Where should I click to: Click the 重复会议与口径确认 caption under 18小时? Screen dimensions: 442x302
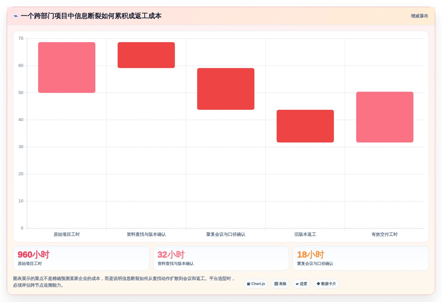(315, 264)
